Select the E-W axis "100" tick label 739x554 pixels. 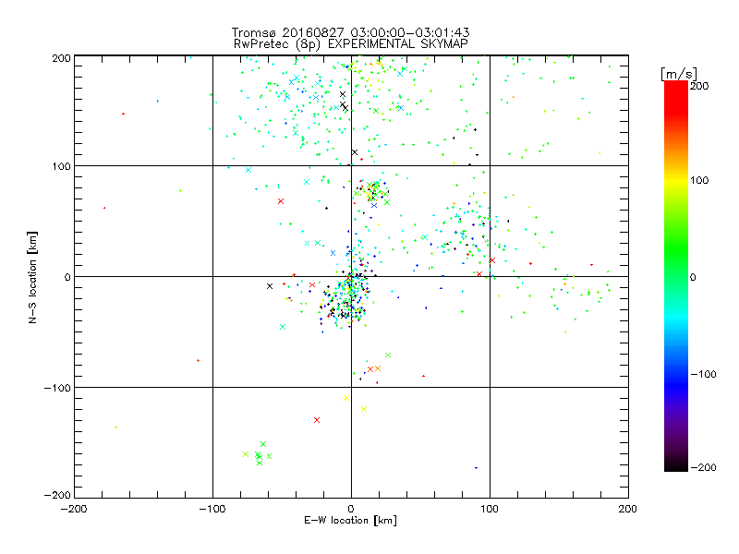[x=490, y=509]
